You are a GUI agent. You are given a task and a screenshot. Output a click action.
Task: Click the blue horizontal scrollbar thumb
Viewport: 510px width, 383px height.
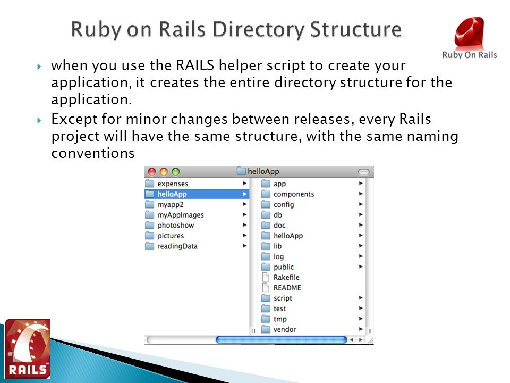pyautogui.click(x=282, y=340)
